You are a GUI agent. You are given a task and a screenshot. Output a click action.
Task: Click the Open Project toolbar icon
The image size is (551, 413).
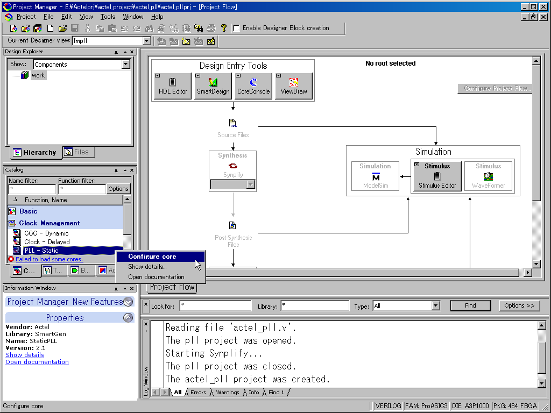point(25,28)
